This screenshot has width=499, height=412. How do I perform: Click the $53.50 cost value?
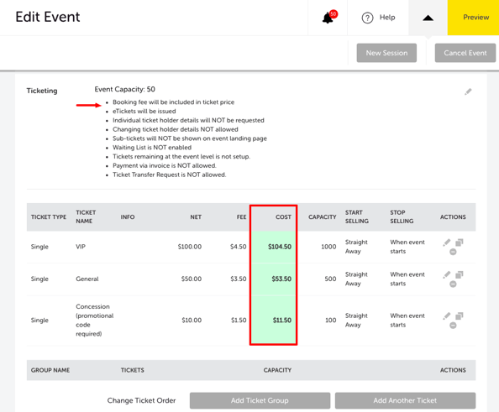(x=281, y=279)
